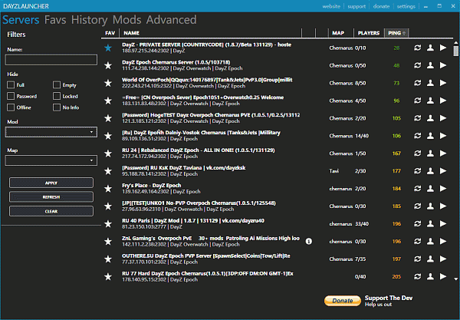The image size is (460, 320).
Task: Select the RU 40 Paris DayZ Mod server name
Action: (x=193, y=220)
